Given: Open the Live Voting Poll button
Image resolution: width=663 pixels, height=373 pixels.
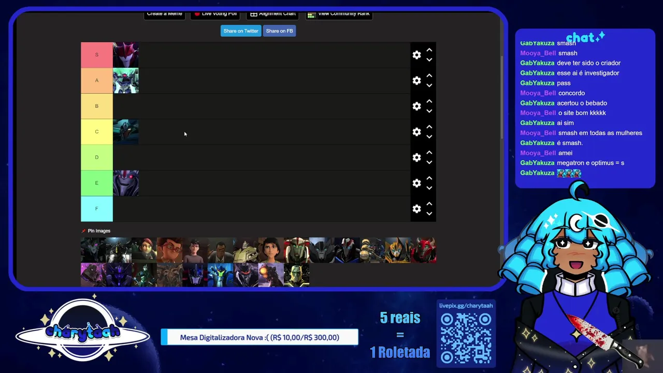Looking at the screenshot, I should (x=215, y=15).
